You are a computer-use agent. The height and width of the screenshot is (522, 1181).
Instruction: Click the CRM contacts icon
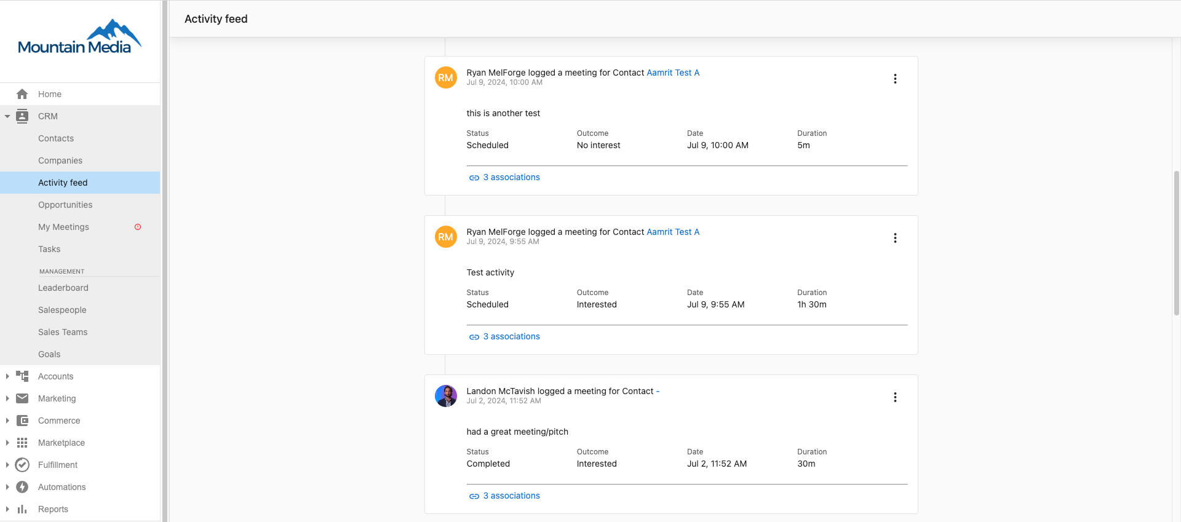pyautogui.click(x=22, y=116)
